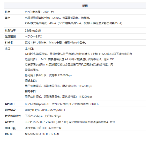This screenshot has width=149, height=143.
Task: Click the 115200bps line under 调试串口
Action: point(58,86)
